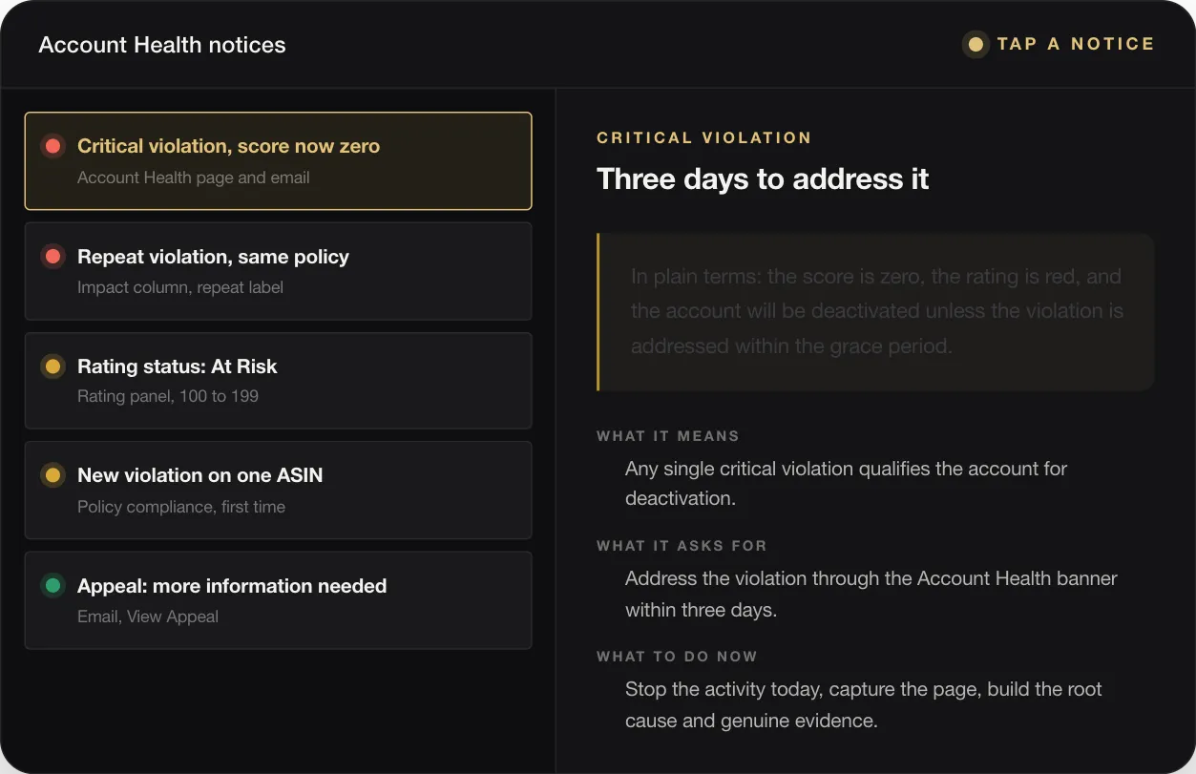Screen dimensions: 1196x774
Task: Click 'Account Health page and email' subtitle
Action: (194, 178)
